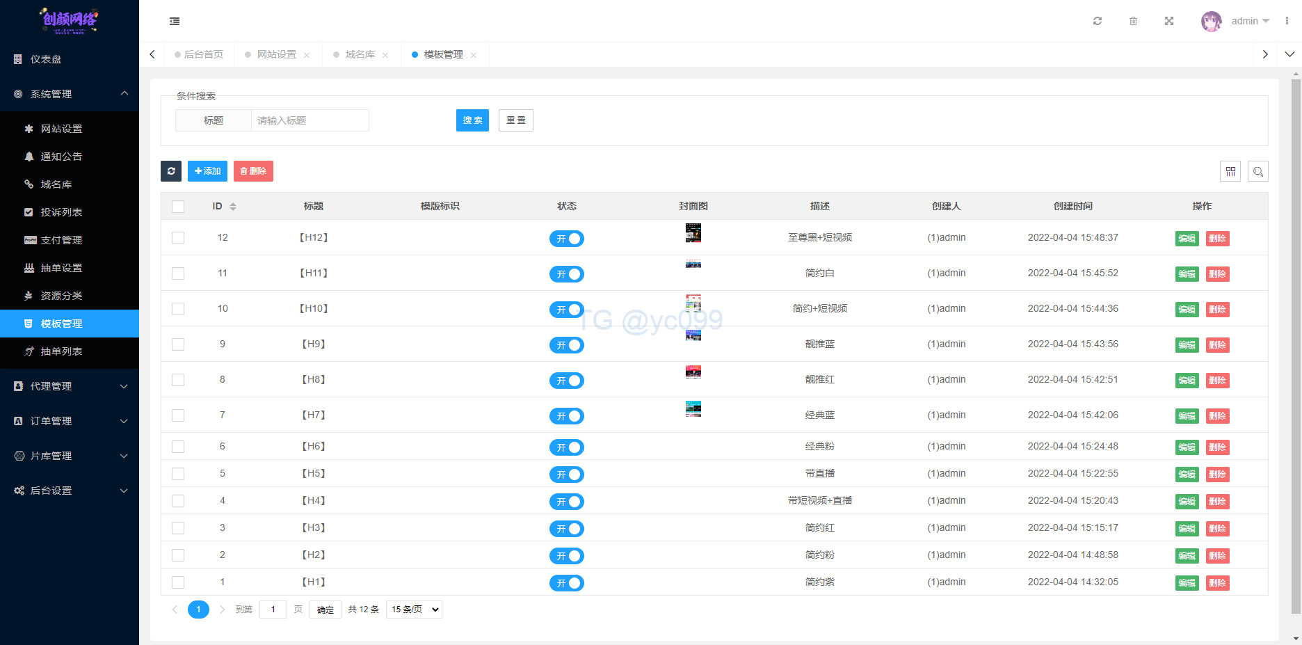Click the 请输入标题 title input field
This screenshot has height=645, width=1302.
[x=310, y=120]
